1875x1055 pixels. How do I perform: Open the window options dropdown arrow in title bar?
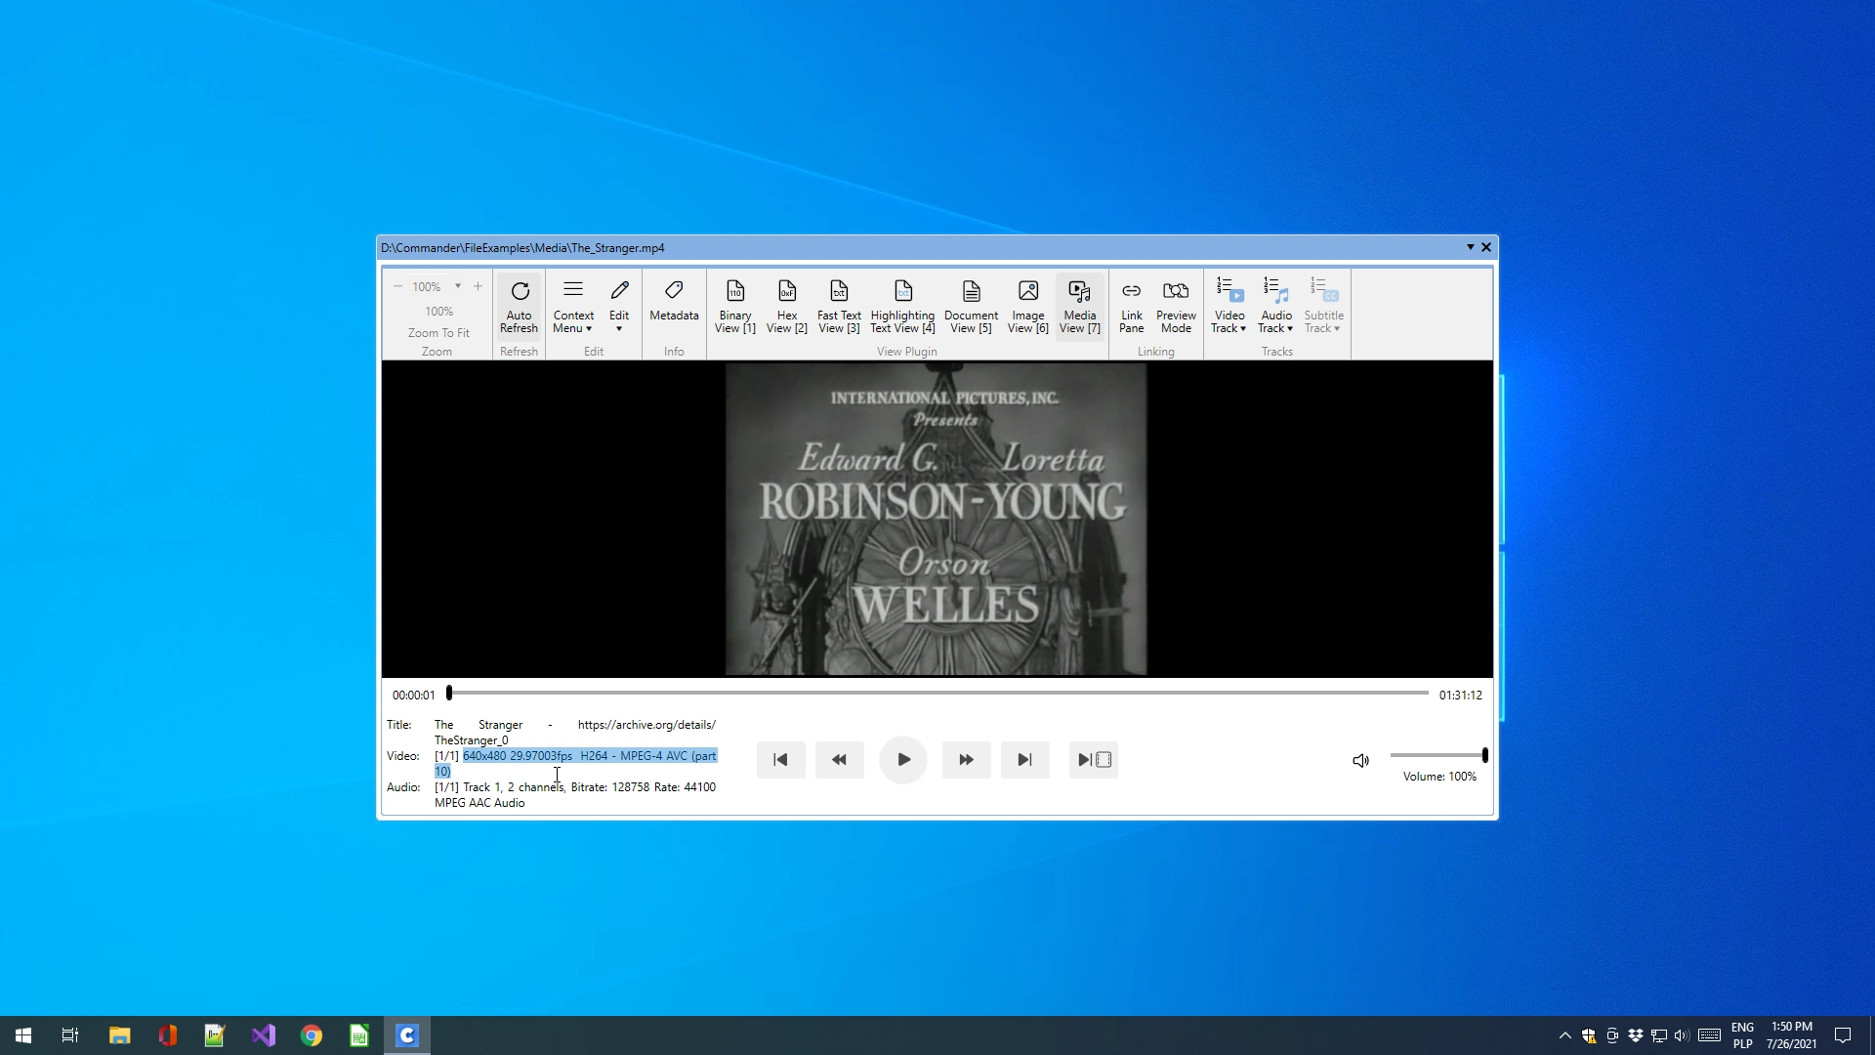click(1470, 247)
